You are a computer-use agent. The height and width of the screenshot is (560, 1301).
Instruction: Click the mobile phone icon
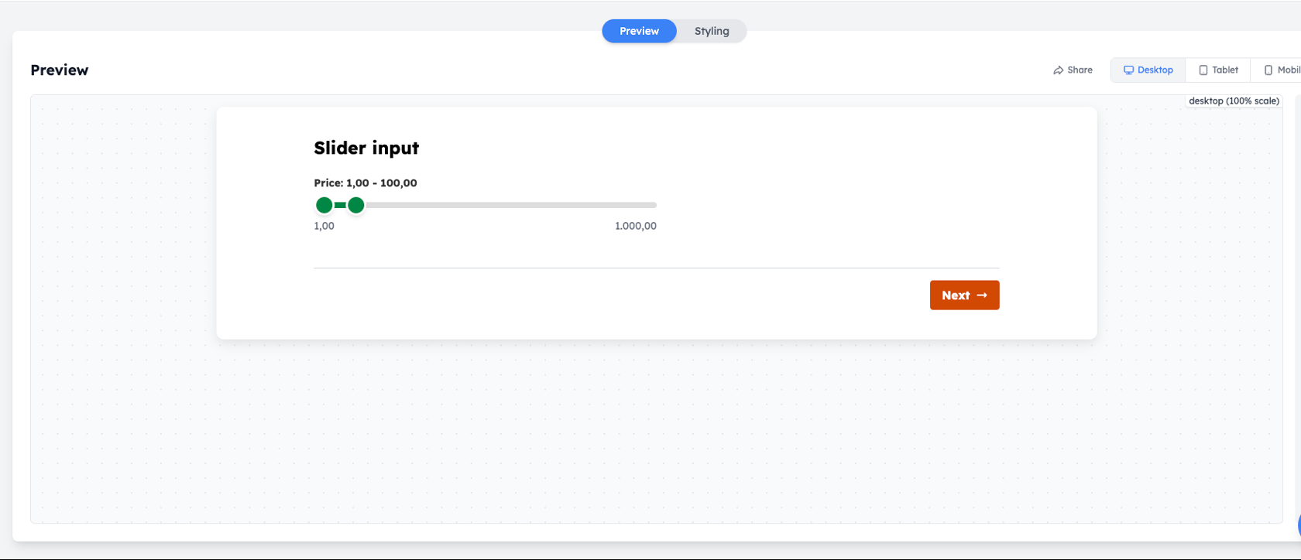[x=1268, y=70]
